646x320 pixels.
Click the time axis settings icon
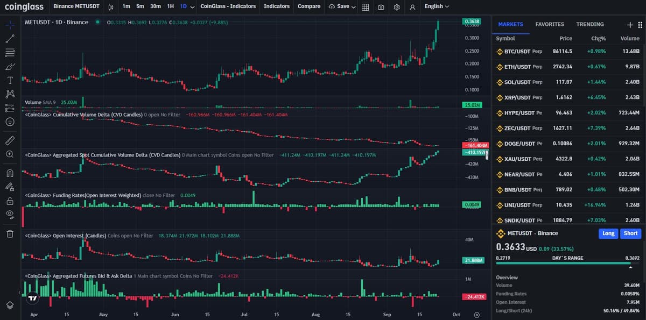click(476, 315)
